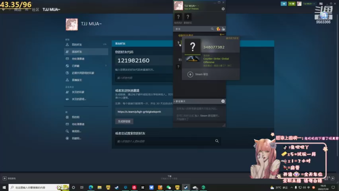Open the pending invites entry under Friends
Image resolution: width=339 pixels, height=191 pixels.
pos(86,59)
